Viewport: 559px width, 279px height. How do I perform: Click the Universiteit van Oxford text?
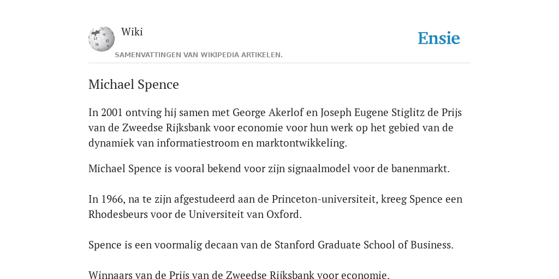tap(245, 215)
